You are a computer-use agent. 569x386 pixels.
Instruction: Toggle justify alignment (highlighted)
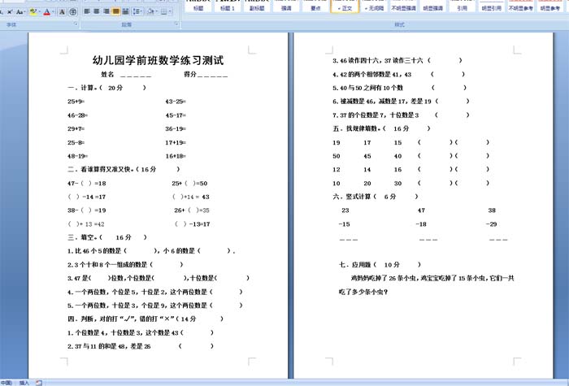point(115,11)
